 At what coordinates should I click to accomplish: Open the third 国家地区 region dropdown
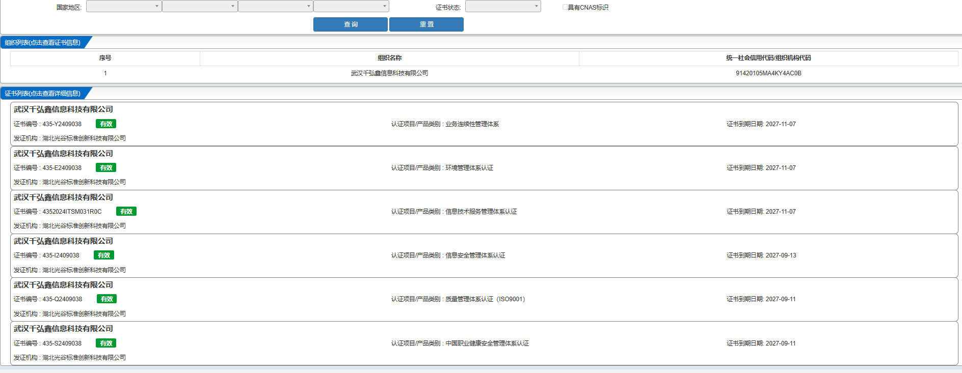[x=276, y=6]
